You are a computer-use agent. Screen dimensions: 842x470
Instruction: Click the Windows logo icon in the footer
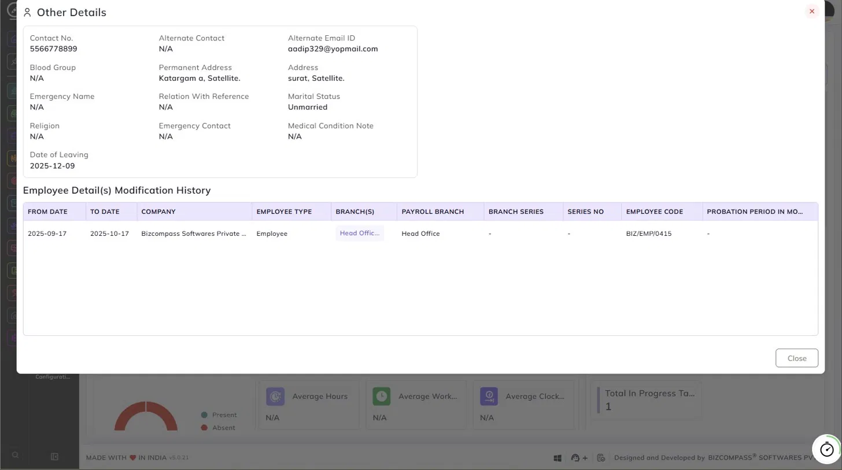click(558, 458)
